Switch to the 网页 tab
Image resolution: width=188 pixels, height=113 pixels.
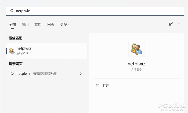click(x=51, y=25)
